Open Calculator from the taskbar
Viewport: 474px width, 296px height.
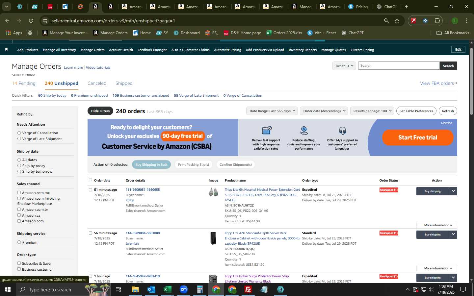pyautogui.click(x=200, y=289)
